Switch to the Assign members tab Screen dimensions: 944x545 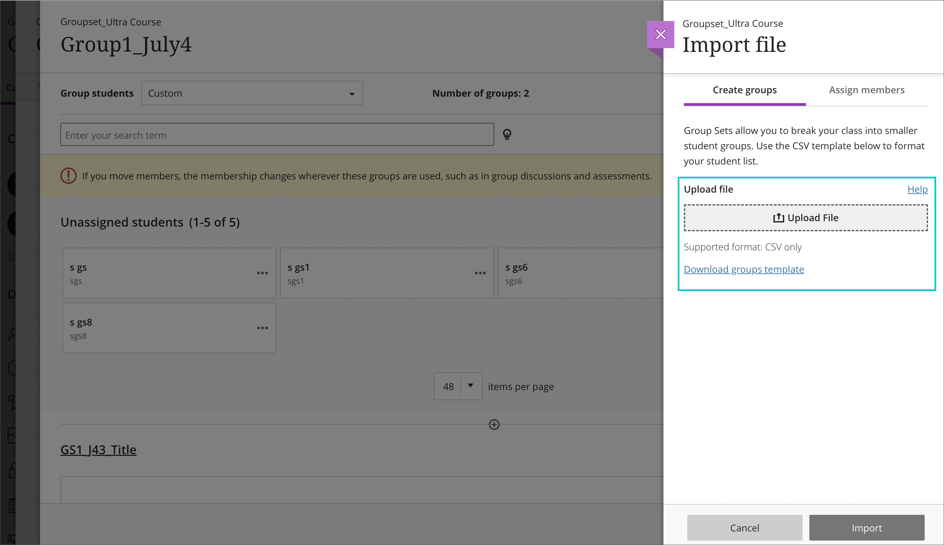pyautogui.click(x=867, y=90)
